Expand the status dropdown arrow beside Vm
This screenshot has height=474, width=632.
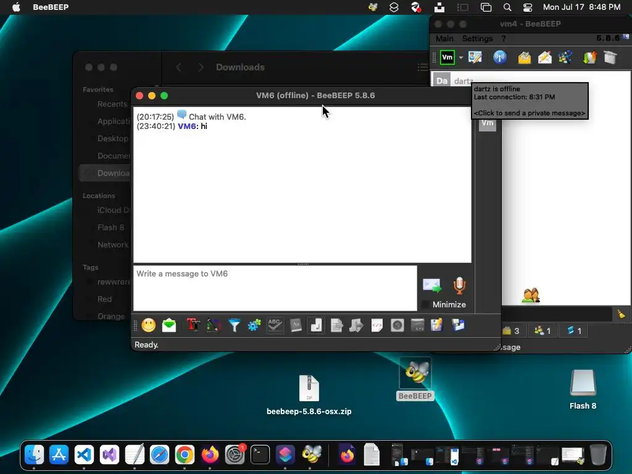tap(461, 57)
